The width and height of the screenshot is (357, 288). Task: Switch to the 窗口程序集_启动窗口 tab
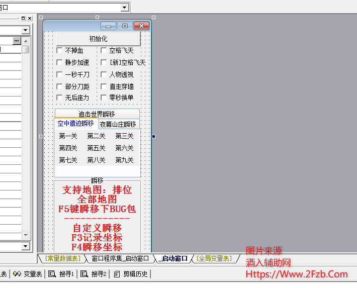click(x=120, y=258)
